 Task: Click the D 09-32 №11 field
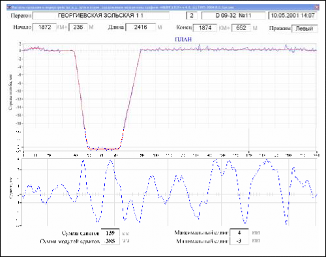click(x=233, y=16)
